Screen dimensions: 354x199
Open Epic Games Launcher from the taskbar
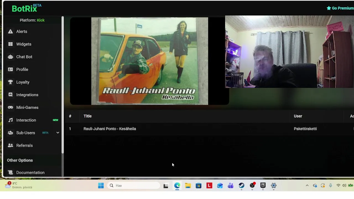pos(263,186)
